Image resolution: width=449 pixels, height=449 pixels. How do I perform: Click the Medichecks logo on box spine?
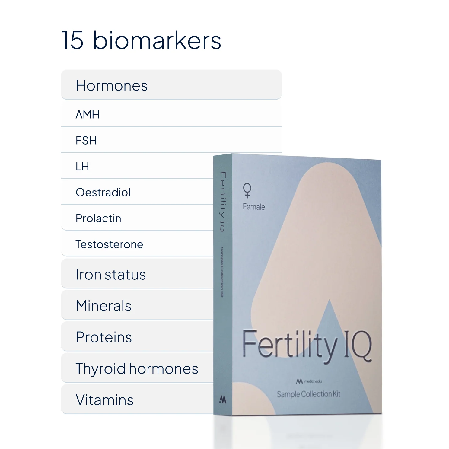click(223, 400)
